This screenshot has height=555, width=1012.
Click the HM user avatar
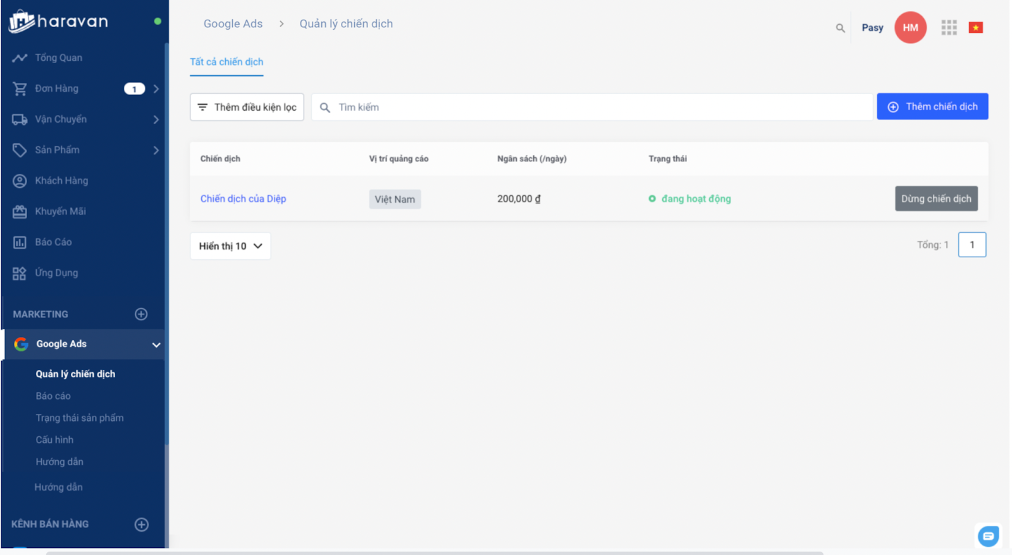pos(910,27)
